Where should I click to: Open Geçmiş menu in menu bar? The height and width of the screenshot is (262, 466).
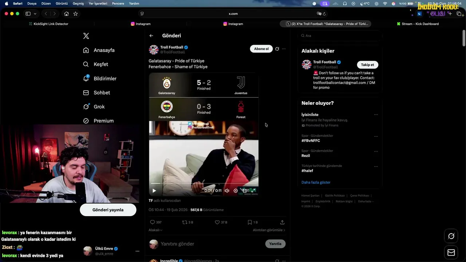(78, 3)
